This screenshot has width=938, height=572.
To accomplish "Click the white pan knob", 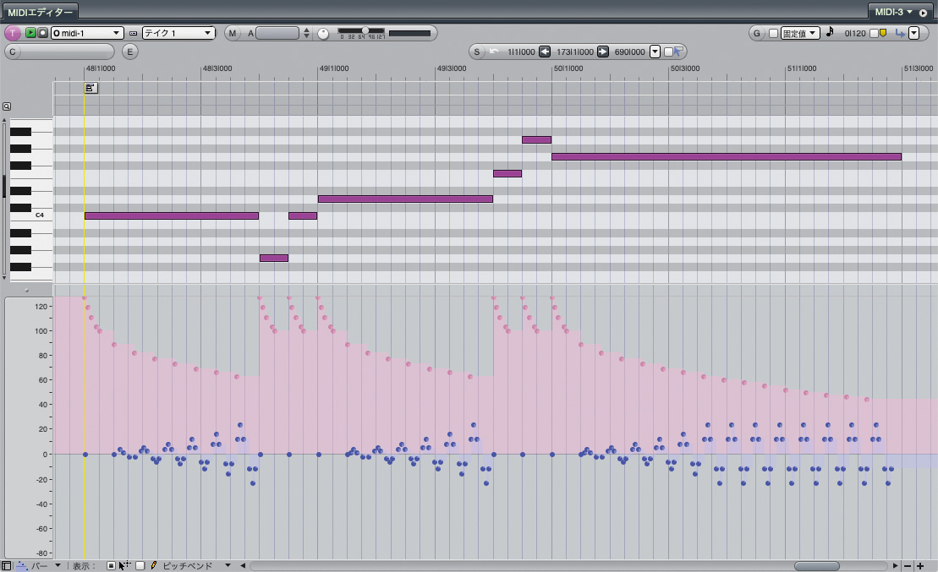I will (x=323, y=34).
